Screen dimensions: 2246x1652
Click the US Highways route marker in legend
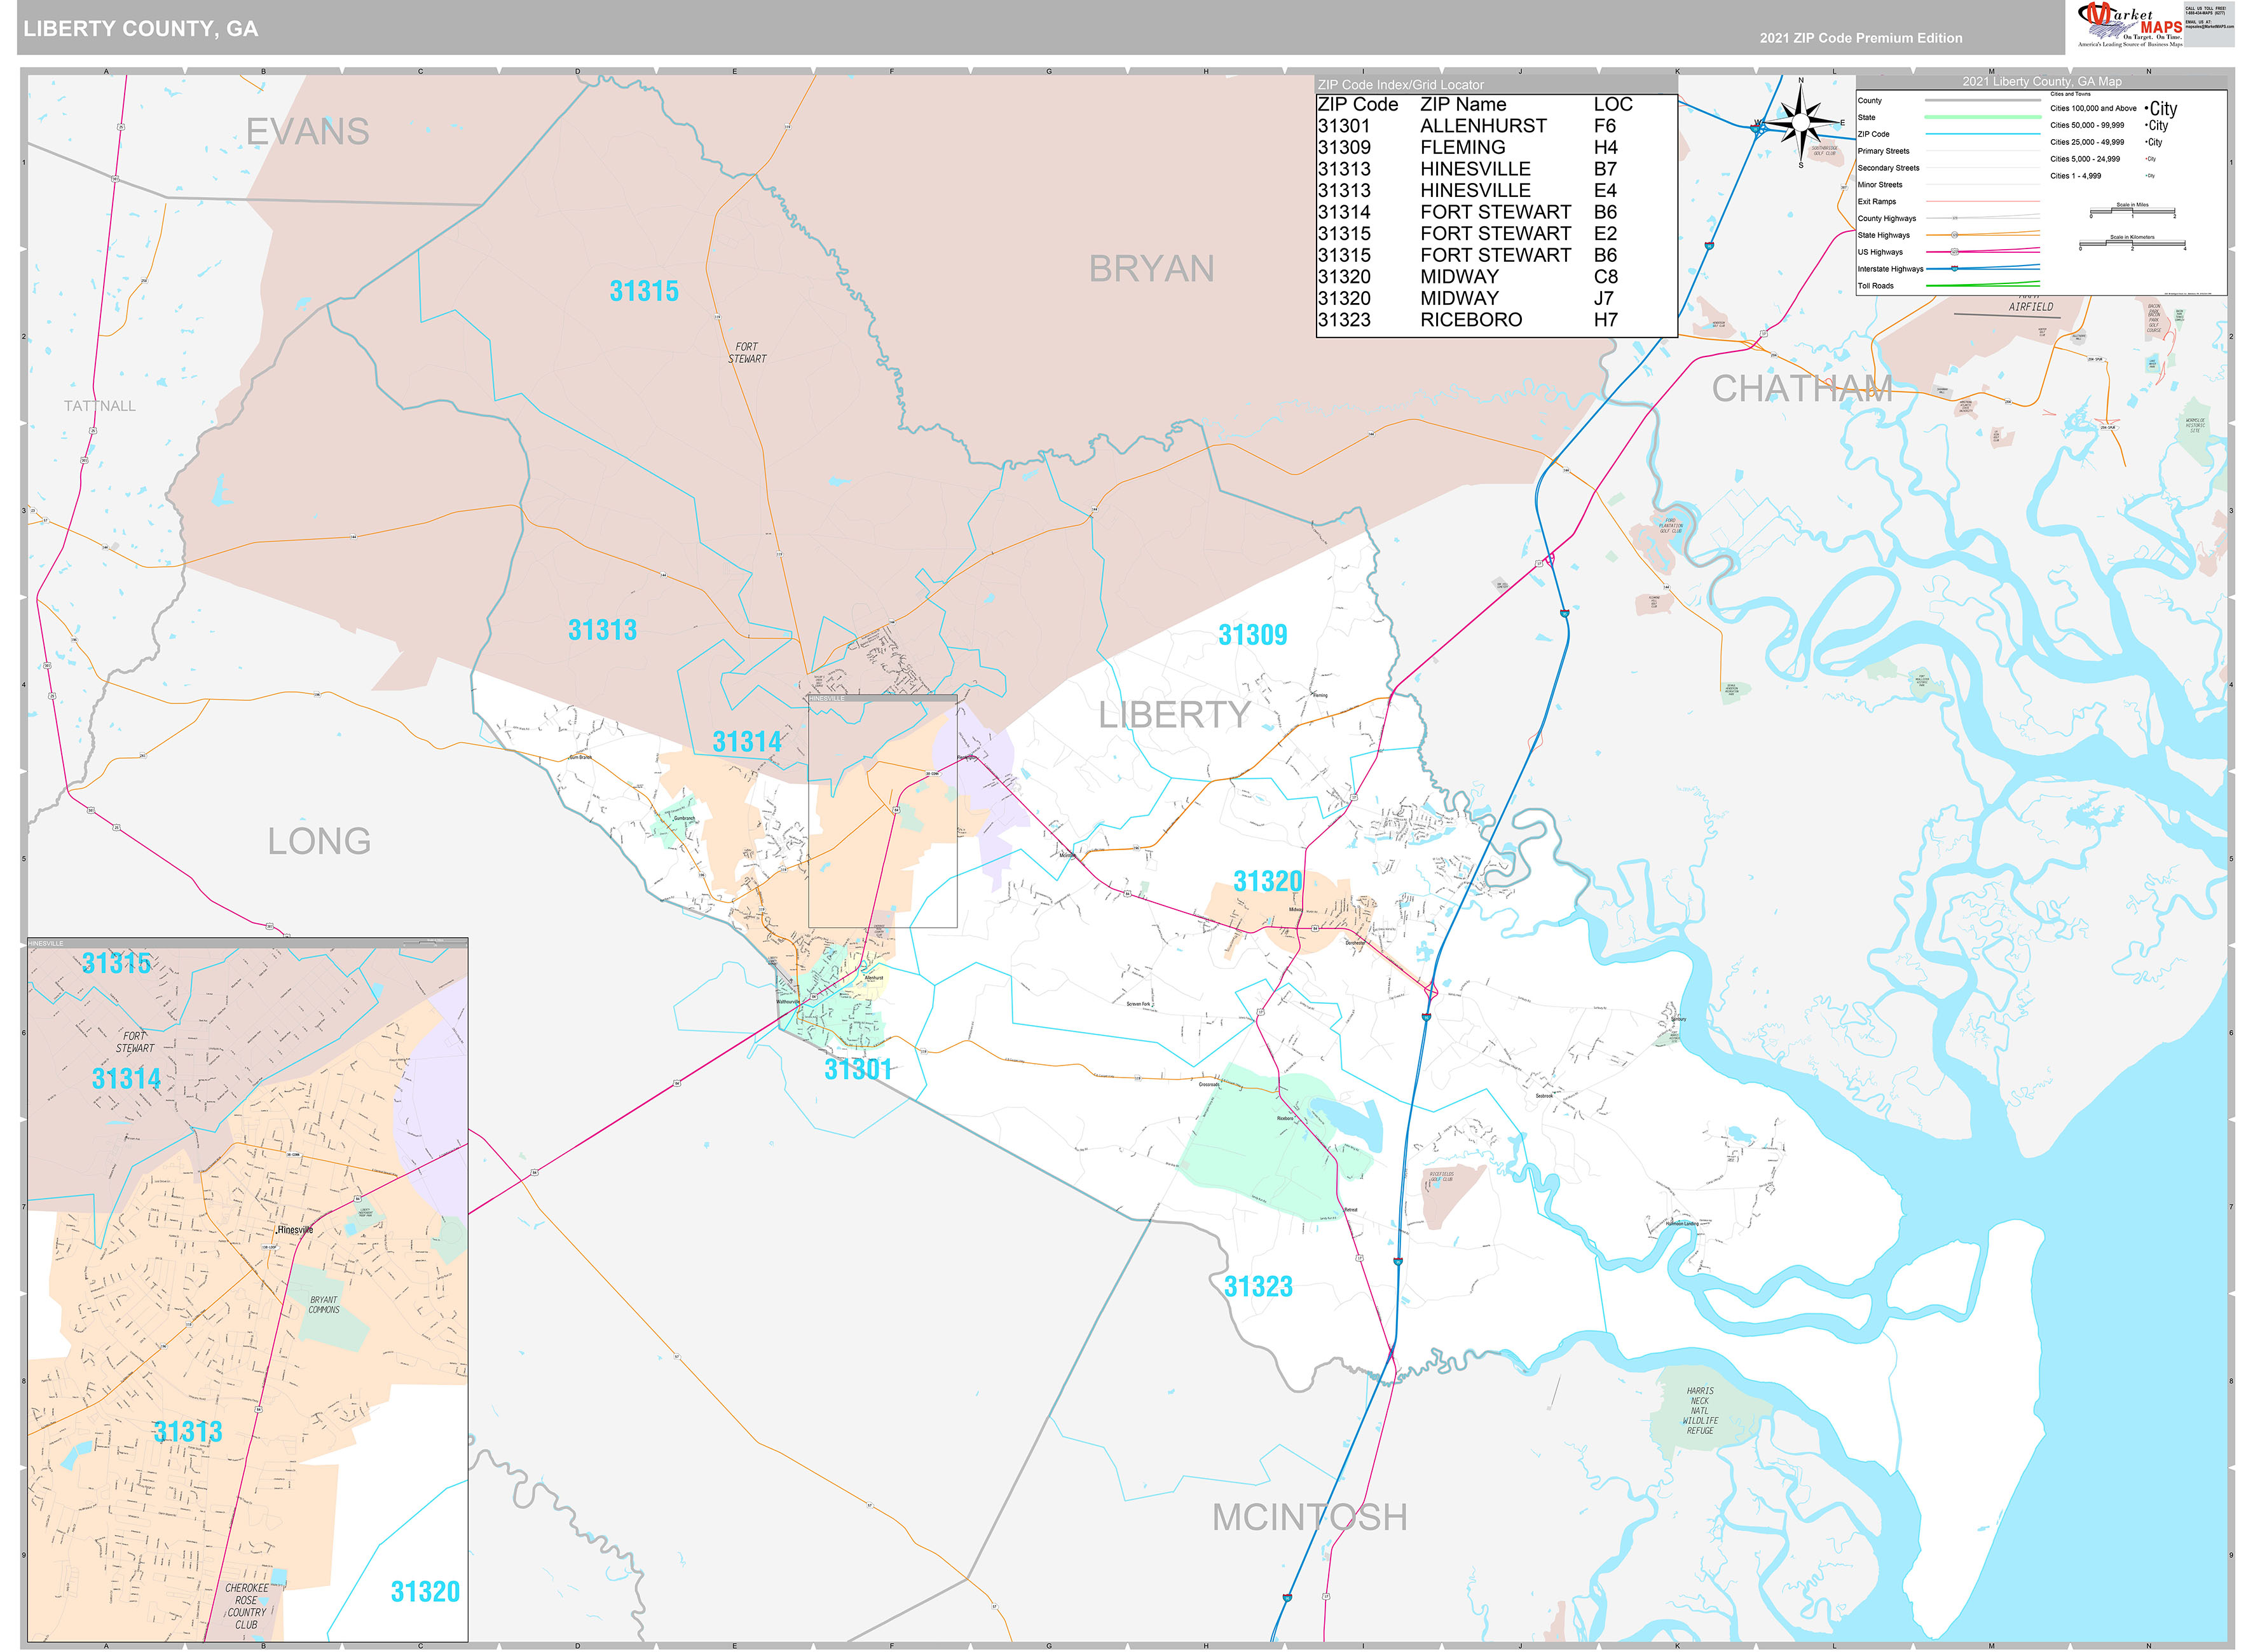point(1954,252)
